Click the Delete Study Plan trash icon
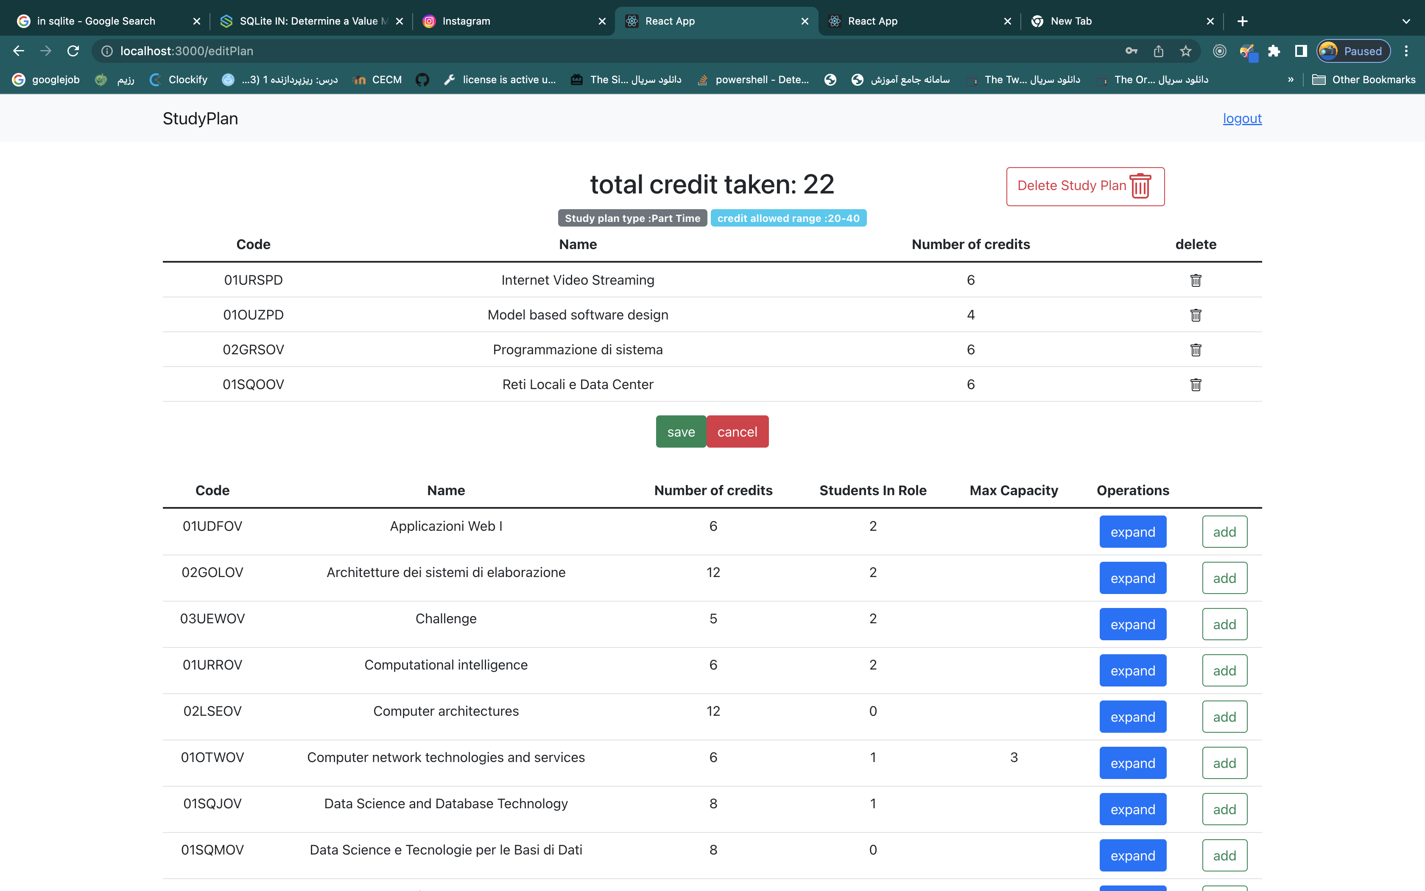Viewport: 1425px width, 891px height. pos(1141,187)
